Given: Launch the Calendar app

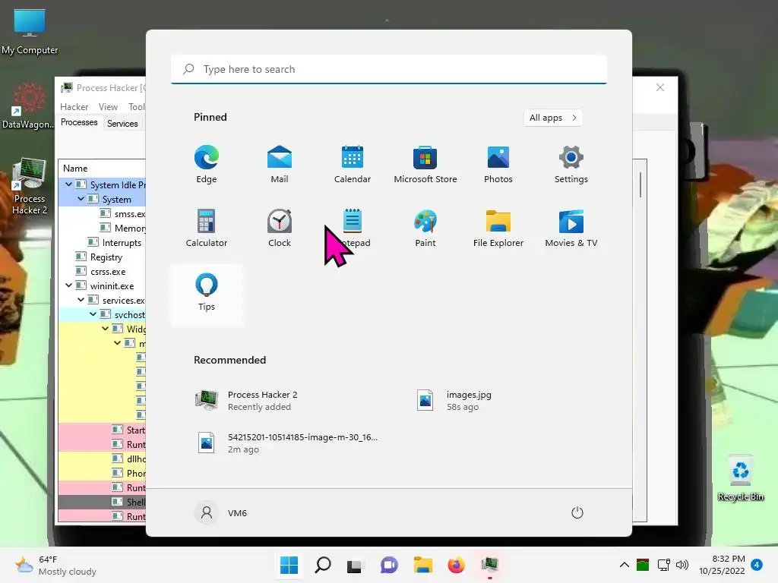Looking at the screenshot, I should tap(353, 165).
